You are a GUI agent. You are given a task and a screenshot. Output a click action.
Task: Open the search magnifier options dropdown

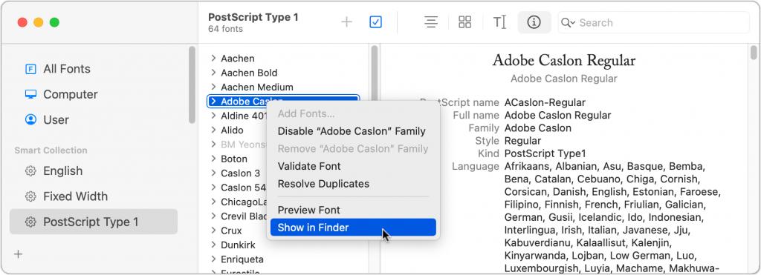(568, 23)
